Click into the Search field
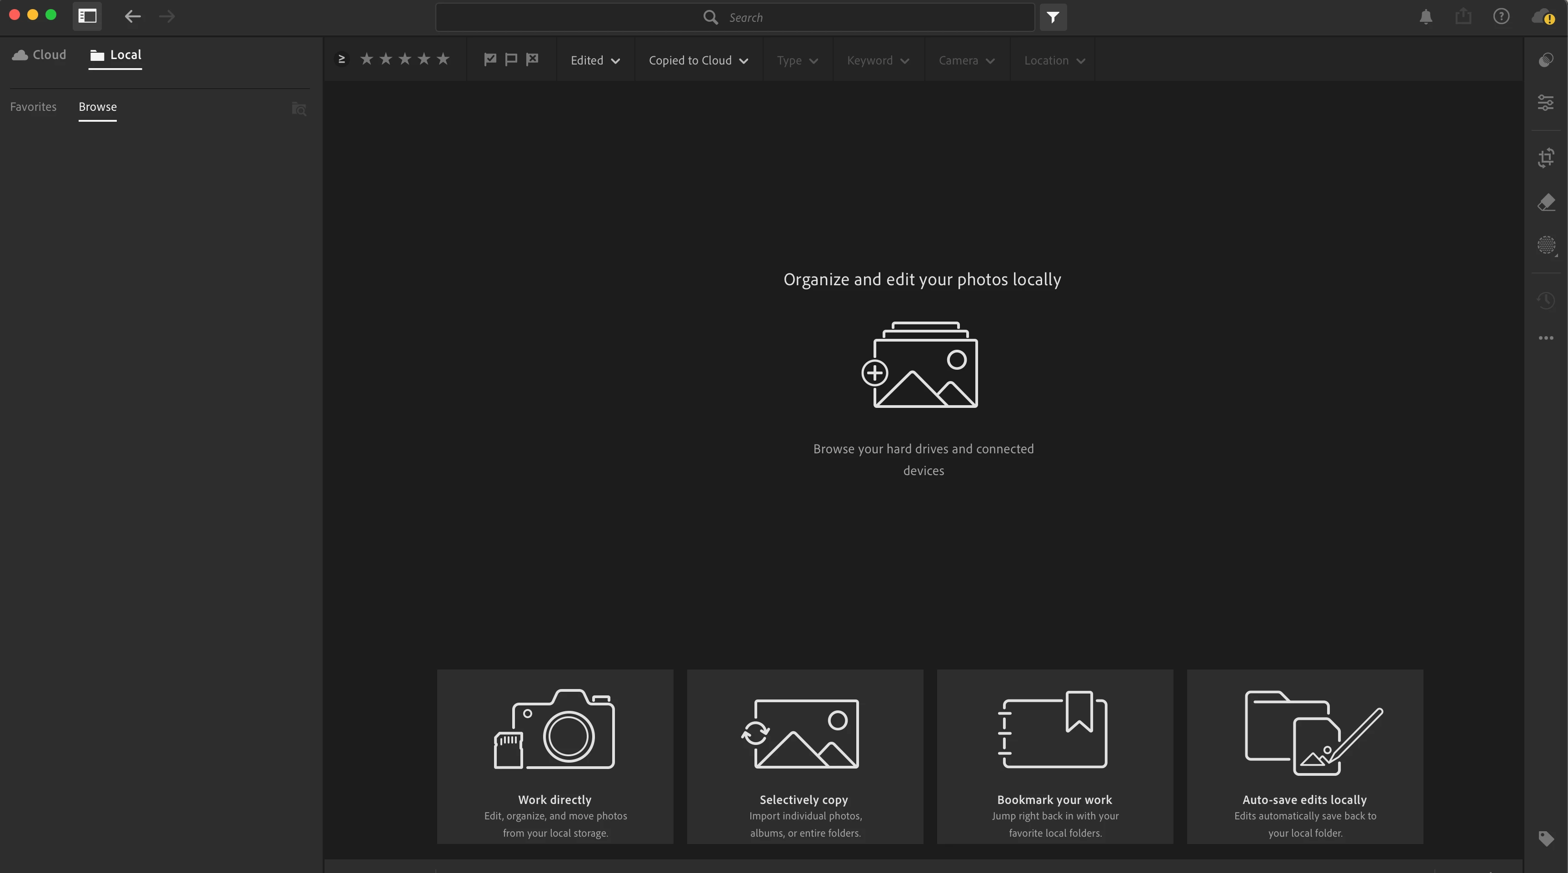The image size is (1568, 873). pos(735,18)
